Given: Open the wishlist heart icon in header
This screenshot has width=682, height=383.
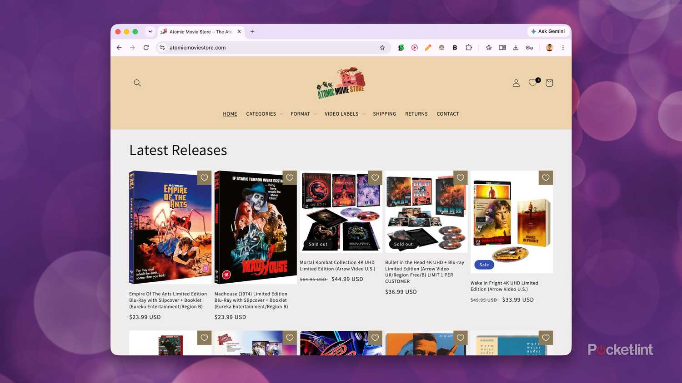Looking at the screenshot, I should pos(533,83).
